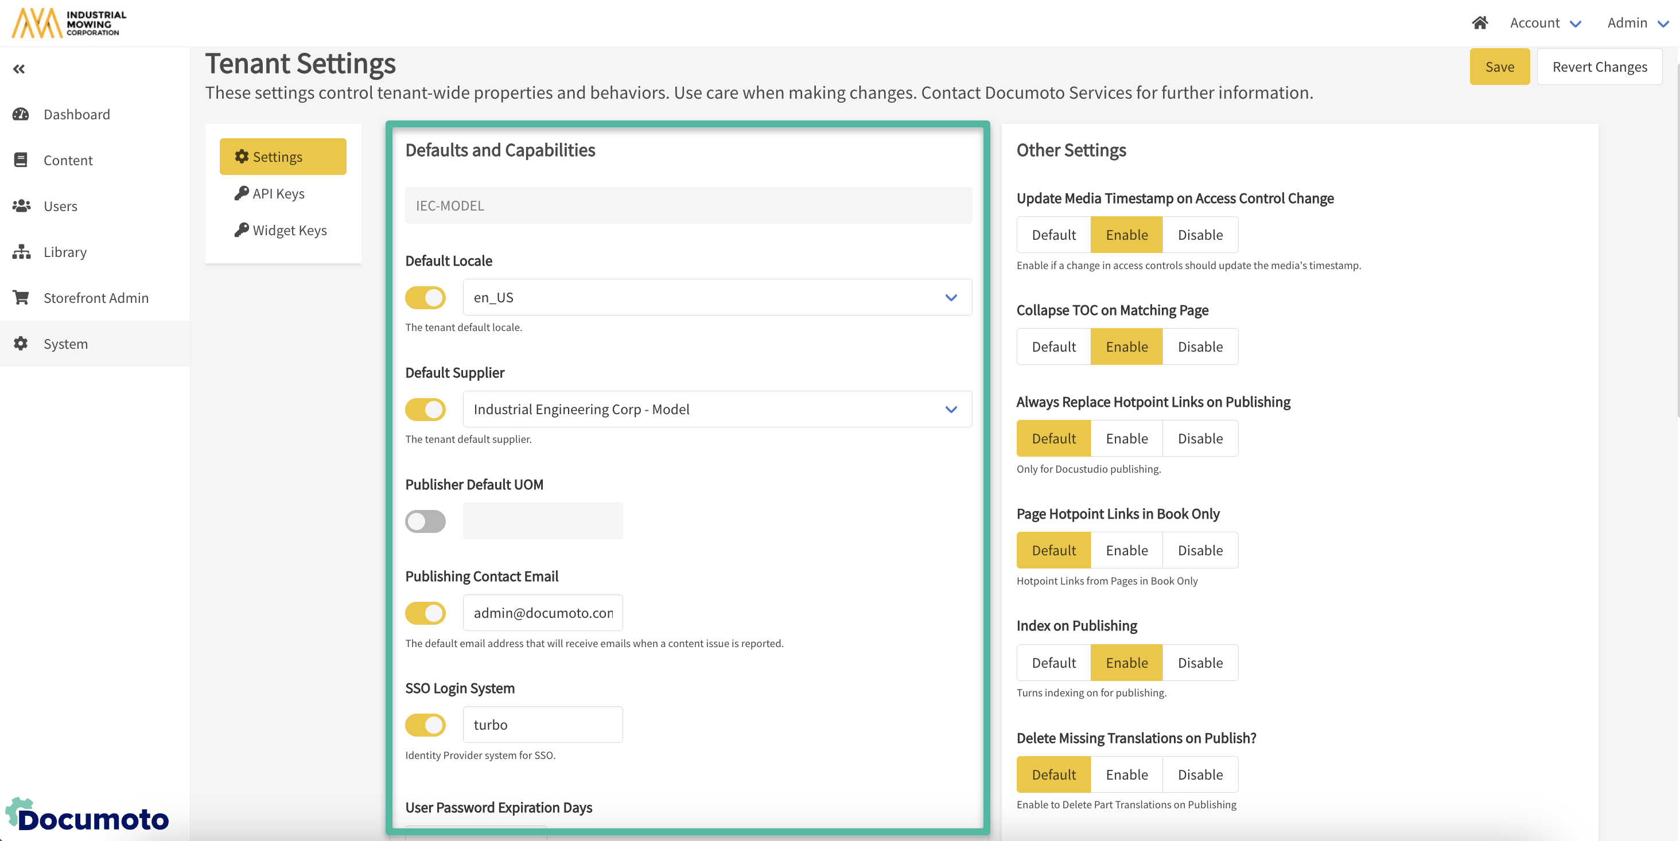Toggle off the Default Locale switch
The height and width of the screenshot is (841, 1680).
425,297
